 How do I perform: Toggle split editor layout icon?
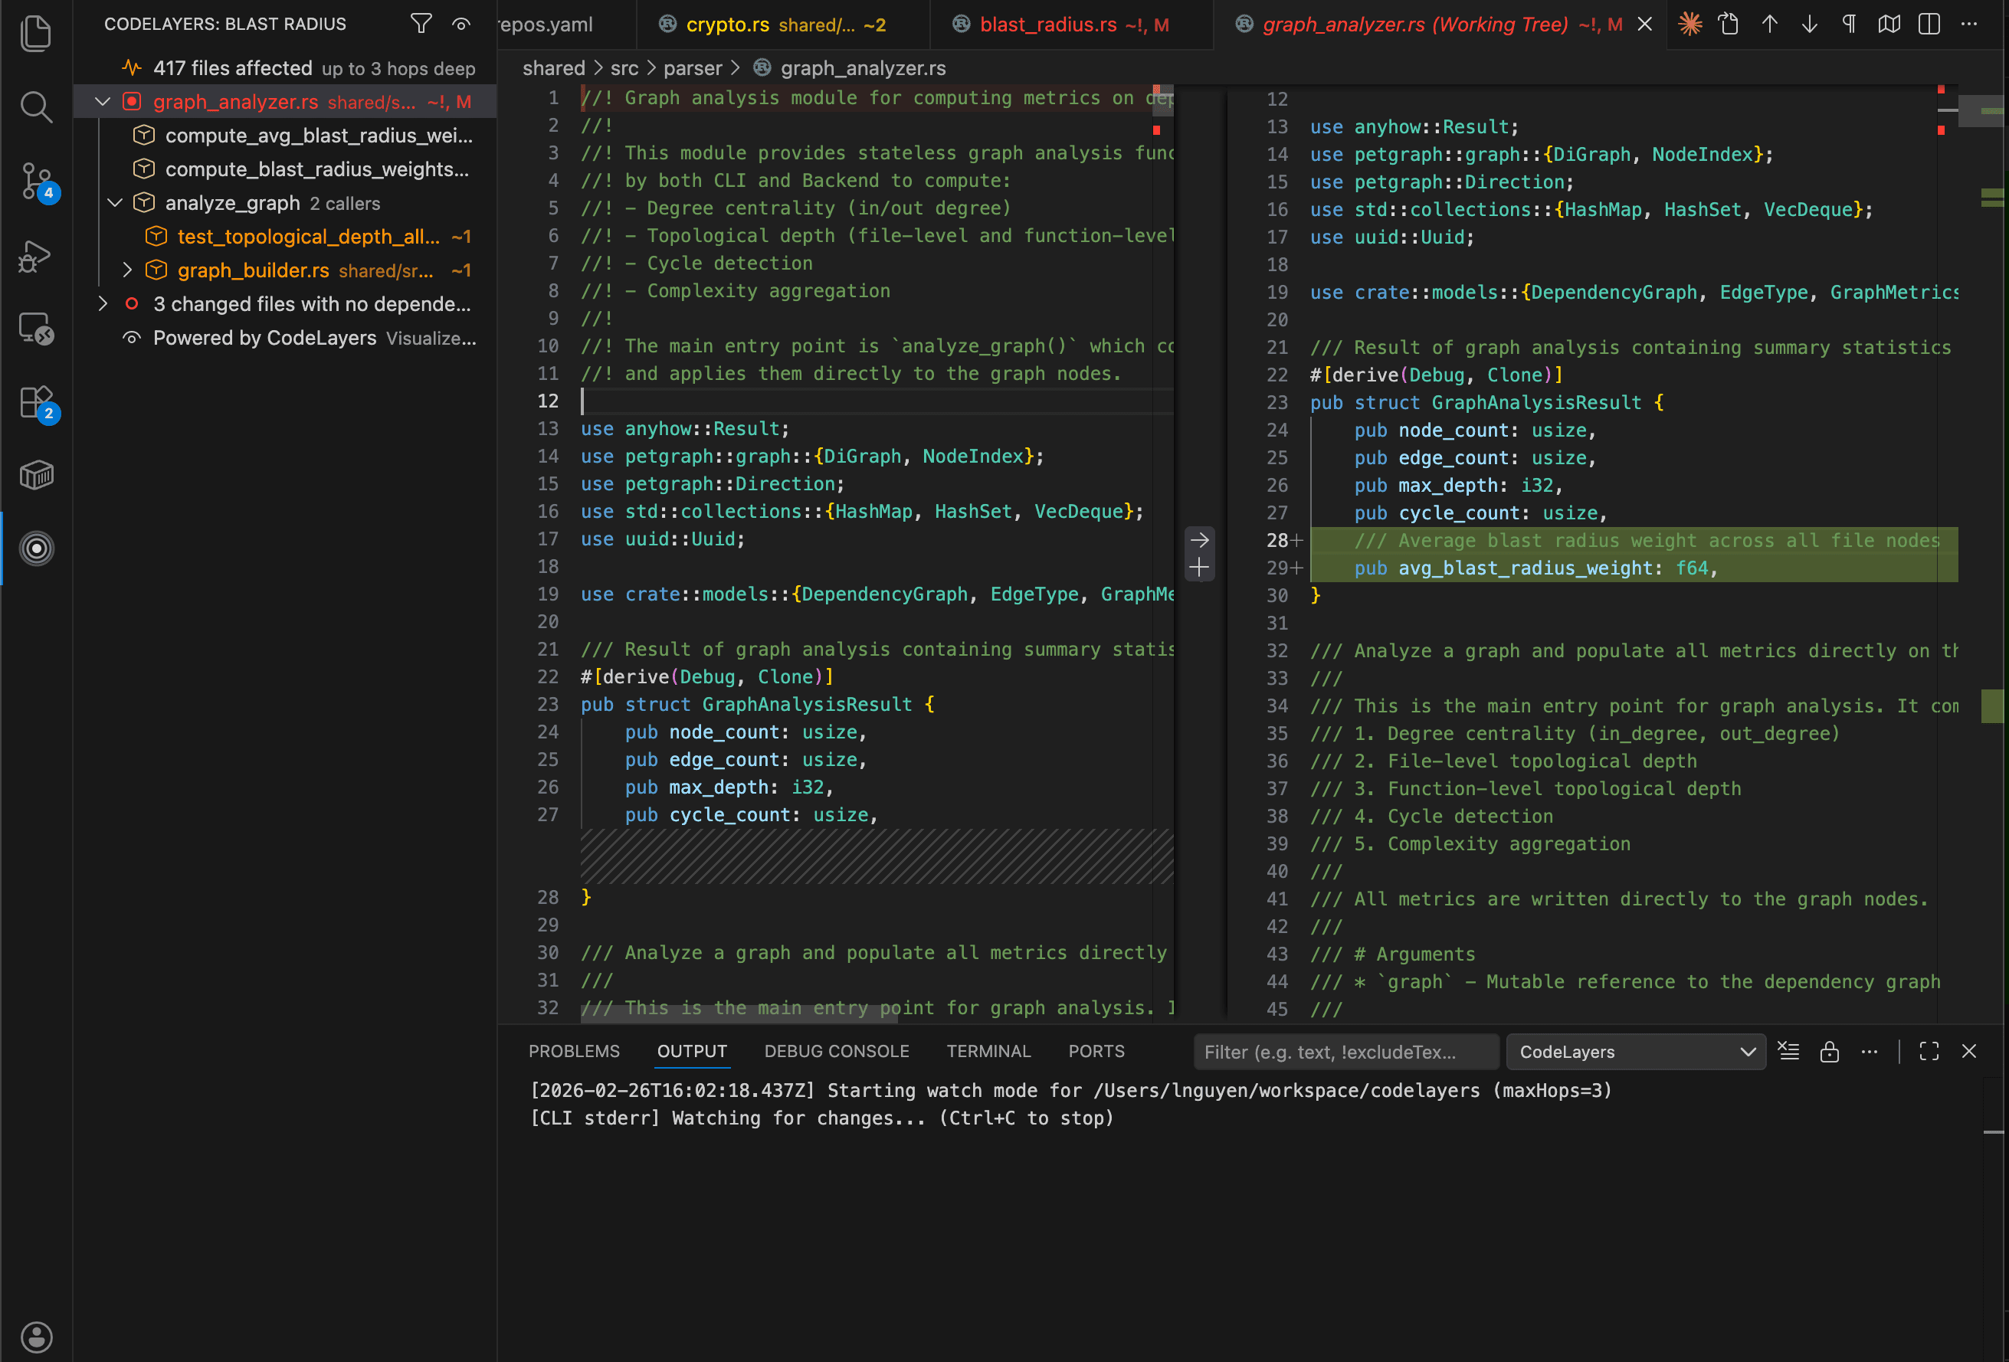1929,25
